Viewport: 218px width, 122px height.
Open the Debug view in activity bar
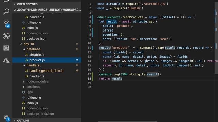[6, 36]
